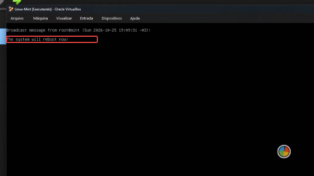
Task: Click the green arrow icon above window
Action: 17,2
